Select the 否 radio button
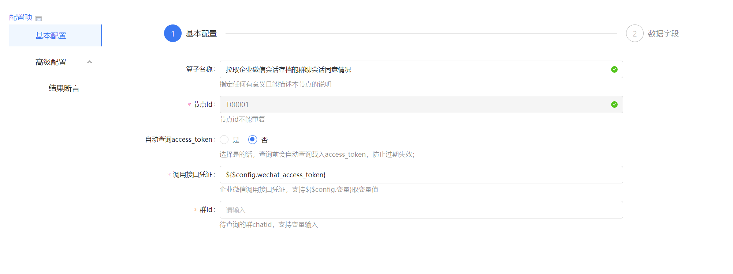The width and height of the screenshot is (733, 274). point(252,140)
